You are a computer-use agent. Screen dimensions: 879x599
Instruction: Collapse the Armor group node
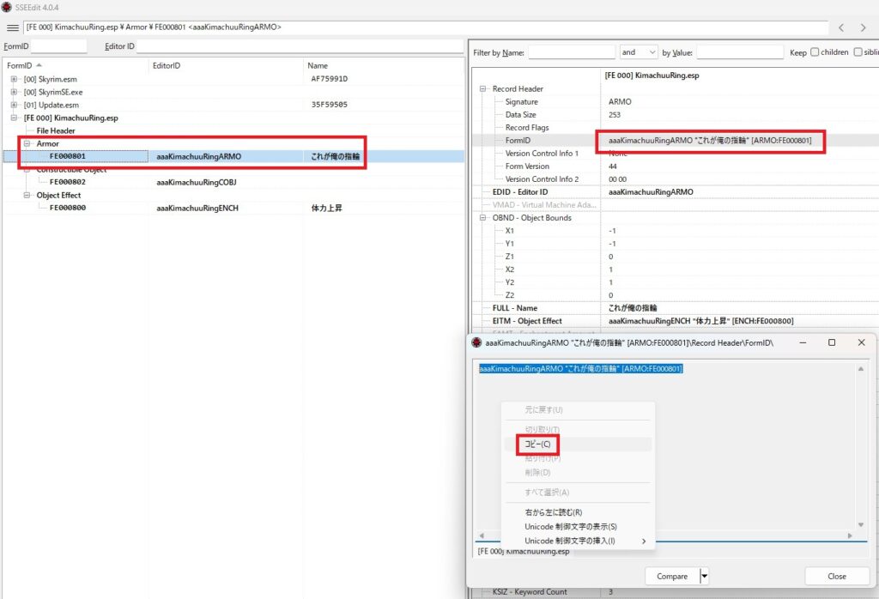[x=27, y=143]
